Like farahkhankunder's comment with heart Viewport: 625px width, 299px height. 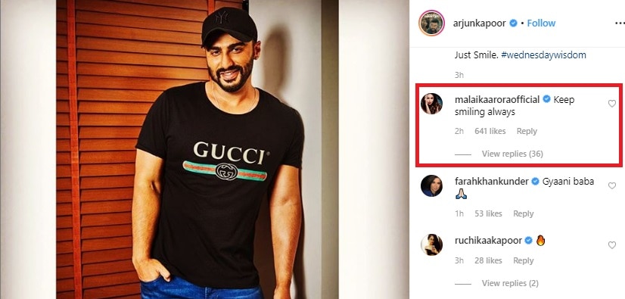click(612, 185)
